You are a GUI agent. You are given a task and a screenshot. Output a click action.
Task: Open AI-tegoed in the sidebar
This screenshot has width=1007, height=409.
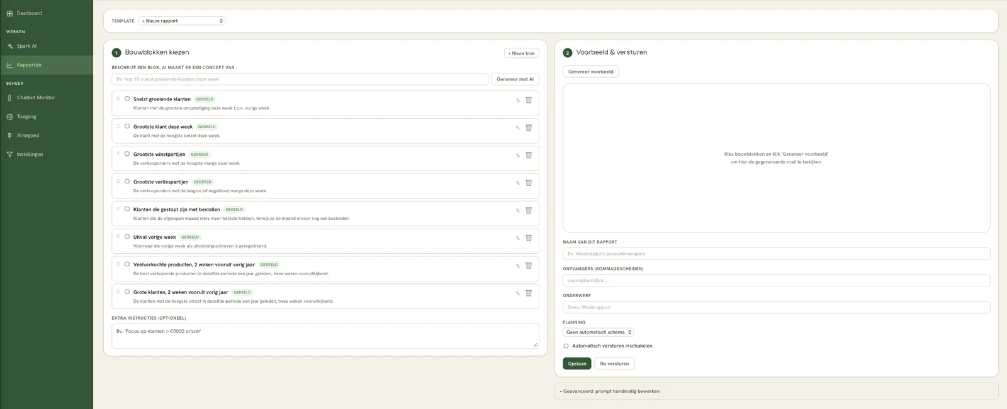[x=47, y=135]
